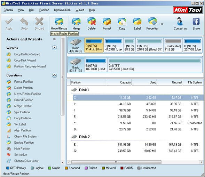The height and width of the screenshot is (177, 205).
Task: Show more toolbar buttons chevron
Action: pos(162,24)
